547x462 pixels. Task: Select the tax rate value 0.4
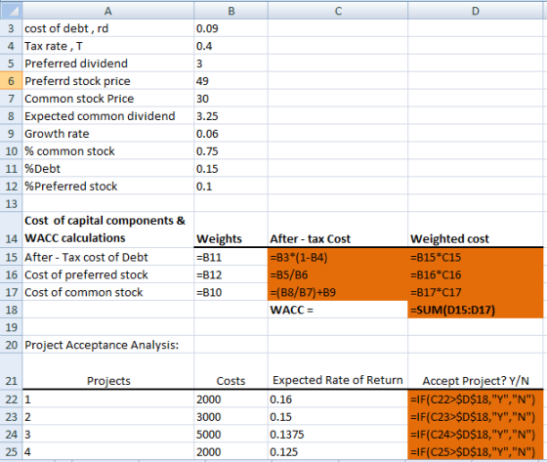click(231, 46)
